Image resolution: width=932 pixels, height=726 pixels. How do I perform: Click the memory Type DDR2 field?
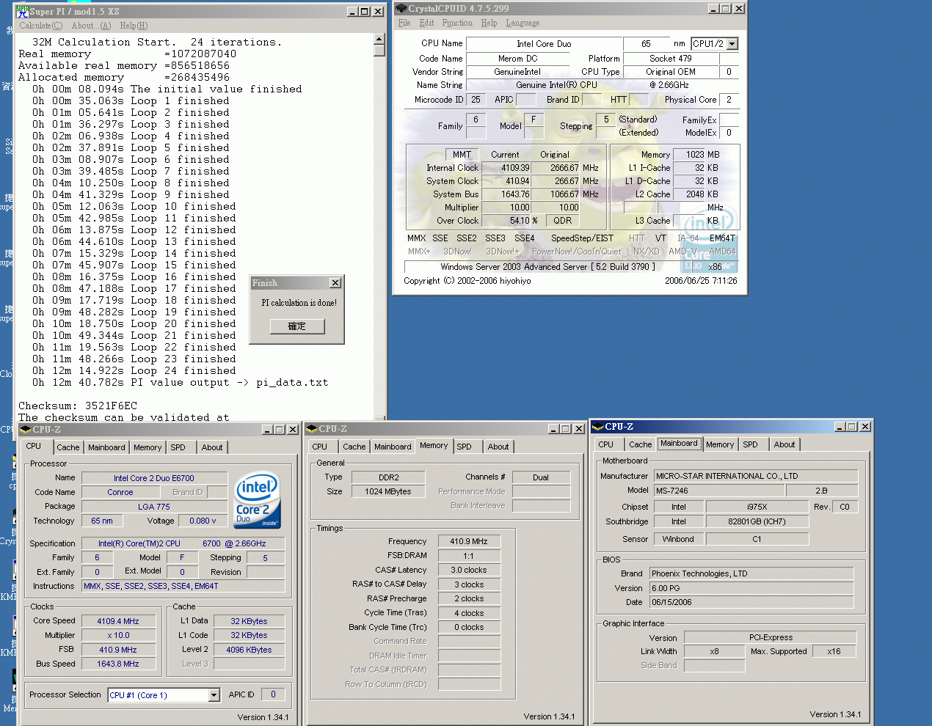tap(388, 477)
